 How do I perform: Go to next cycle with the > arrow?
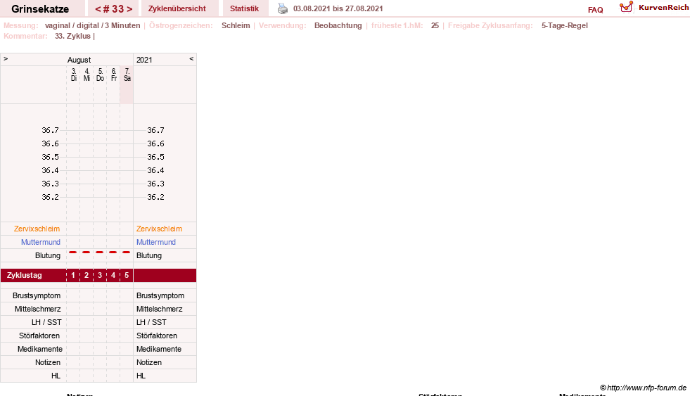coord(129,9)
